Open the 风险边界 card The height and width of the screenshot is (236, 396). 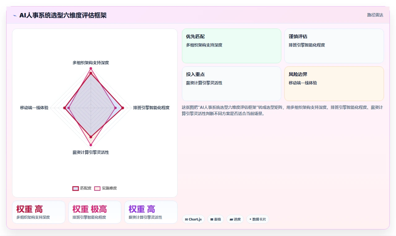tap(334, 84)
